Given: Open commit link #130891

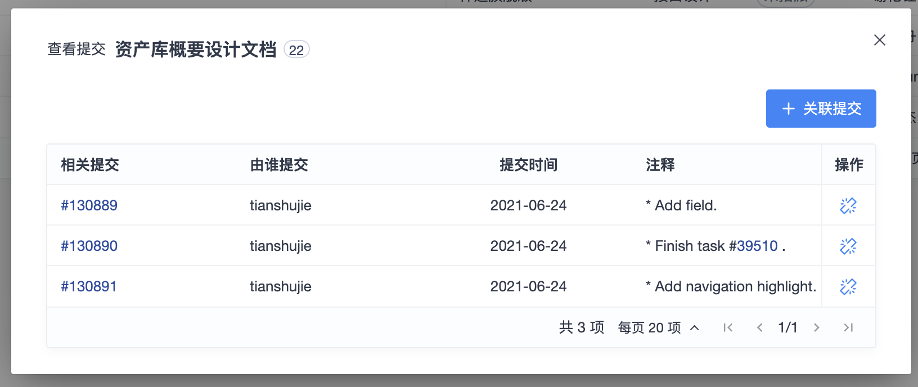Looking at the screenshot, I should [89, 286].
